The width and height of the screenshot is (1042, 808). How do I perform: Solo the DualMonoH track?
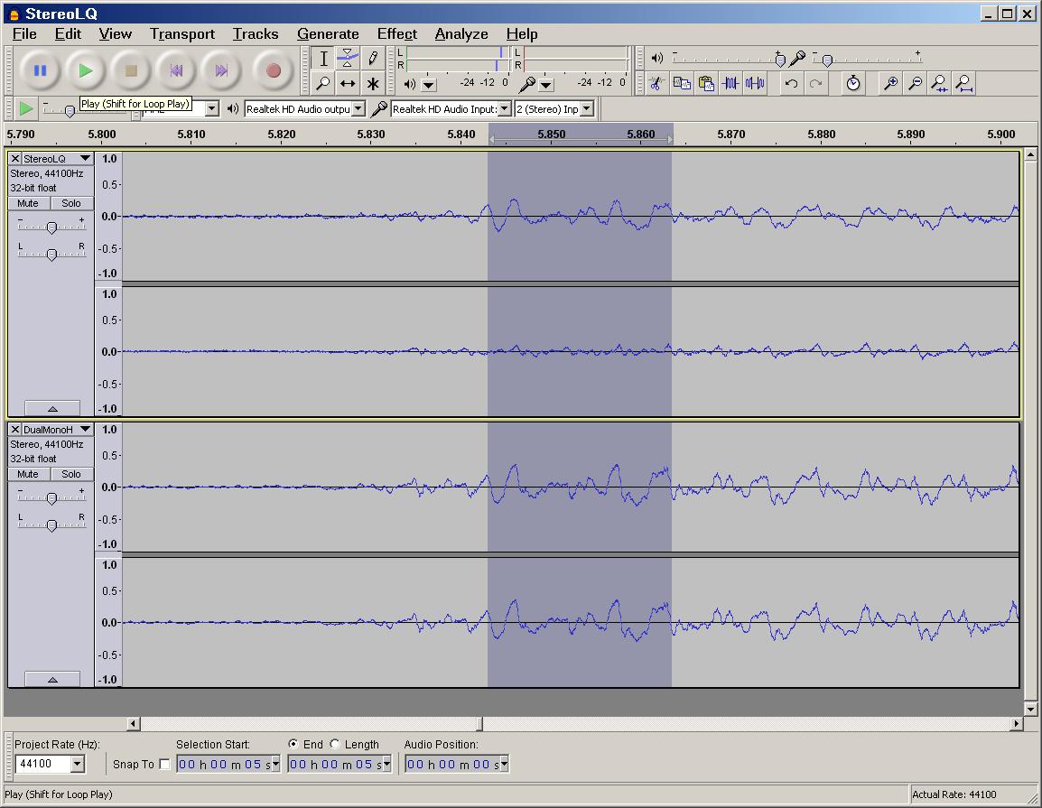pyautogui.click(x=71, y=474)
